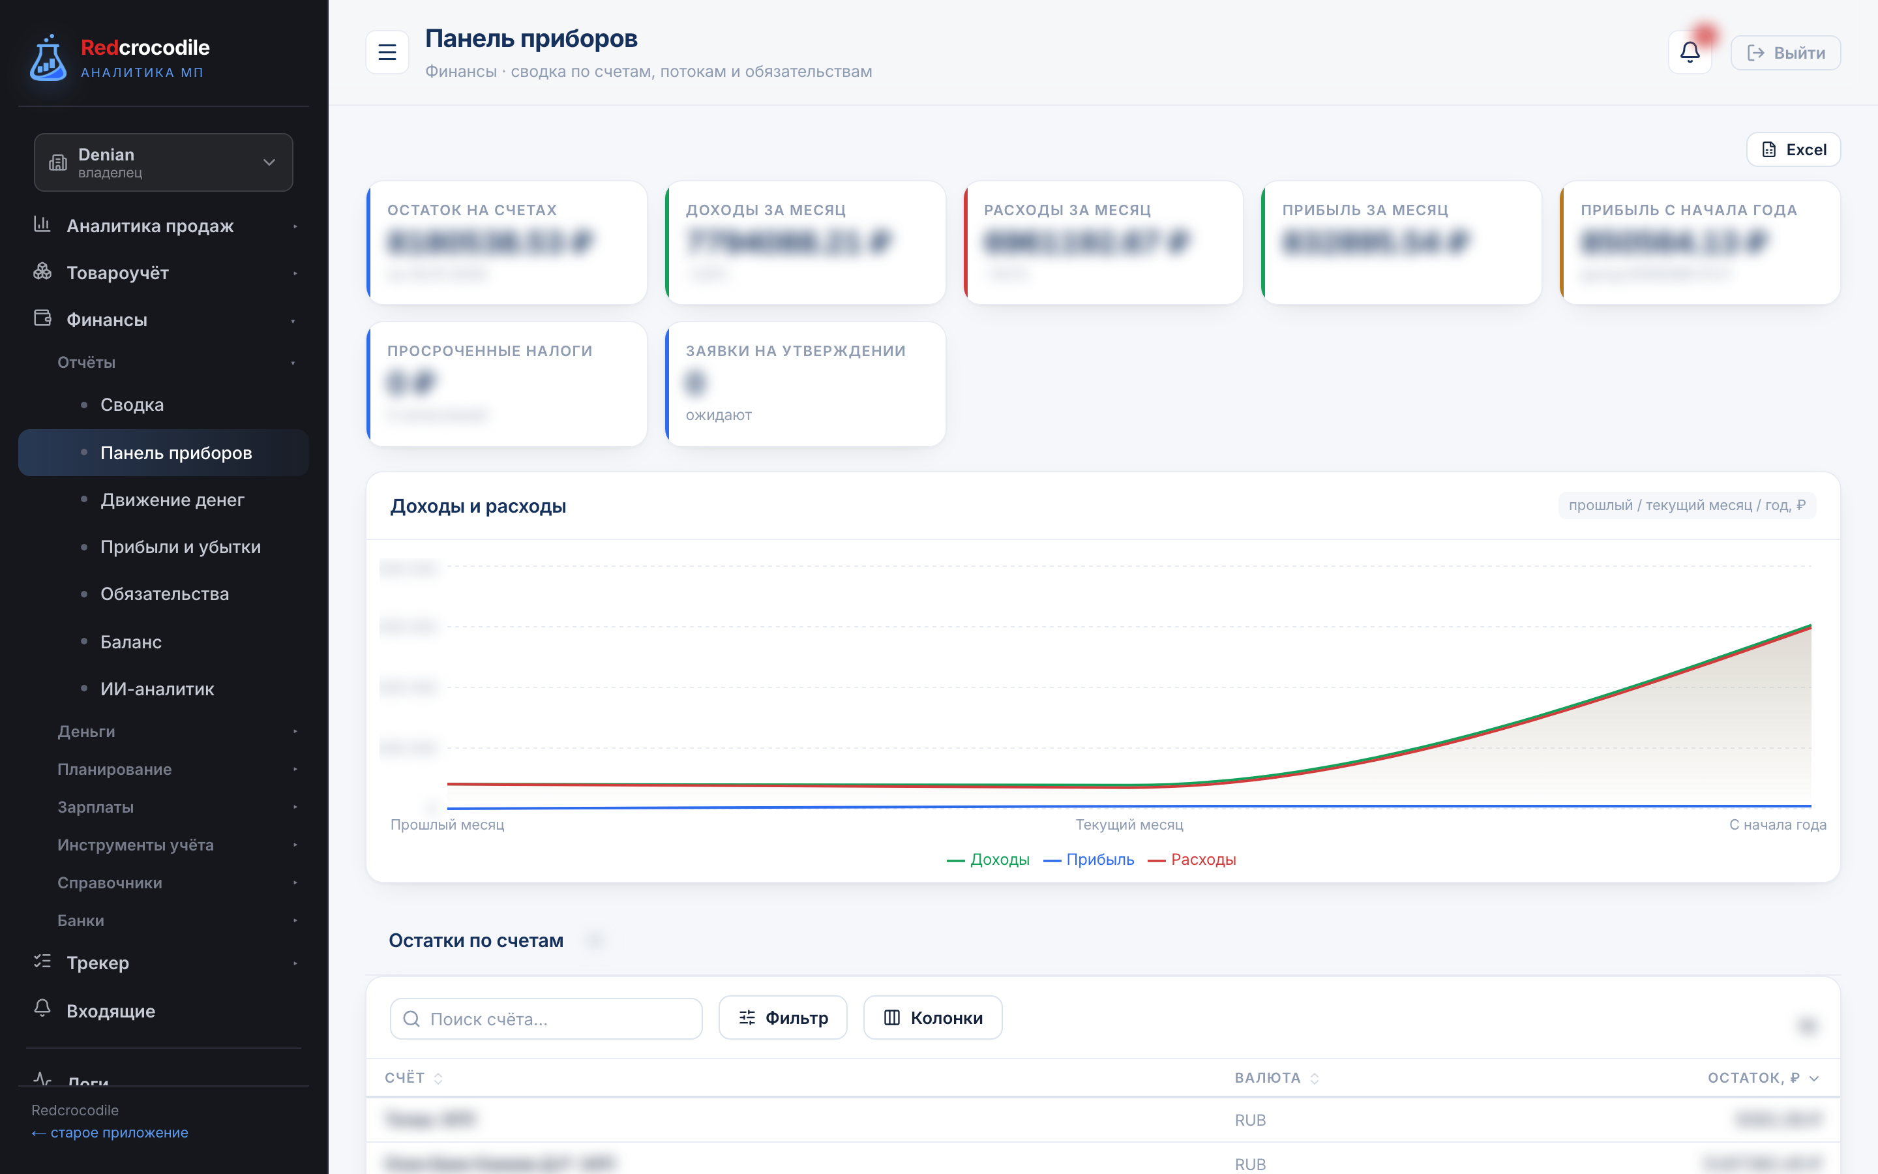
Task: Click the building icon beside Denian
Action: (x=58, y=162)
